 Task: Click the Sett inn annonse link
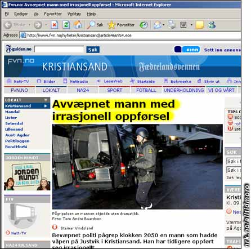click(222, 50)
